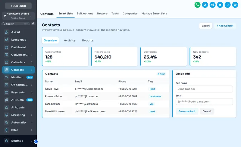Expand the Payments menu chevron
The width and height of the screenshot is (241, 147).
(x=32, y=92)
